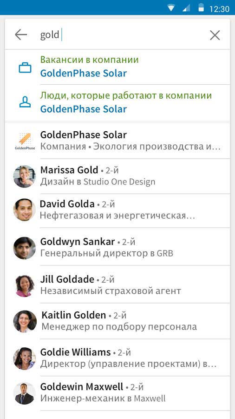
Task: Tap Kaitlin Golden's avatar
Action: pyautogui.click(x=25, y=321)
